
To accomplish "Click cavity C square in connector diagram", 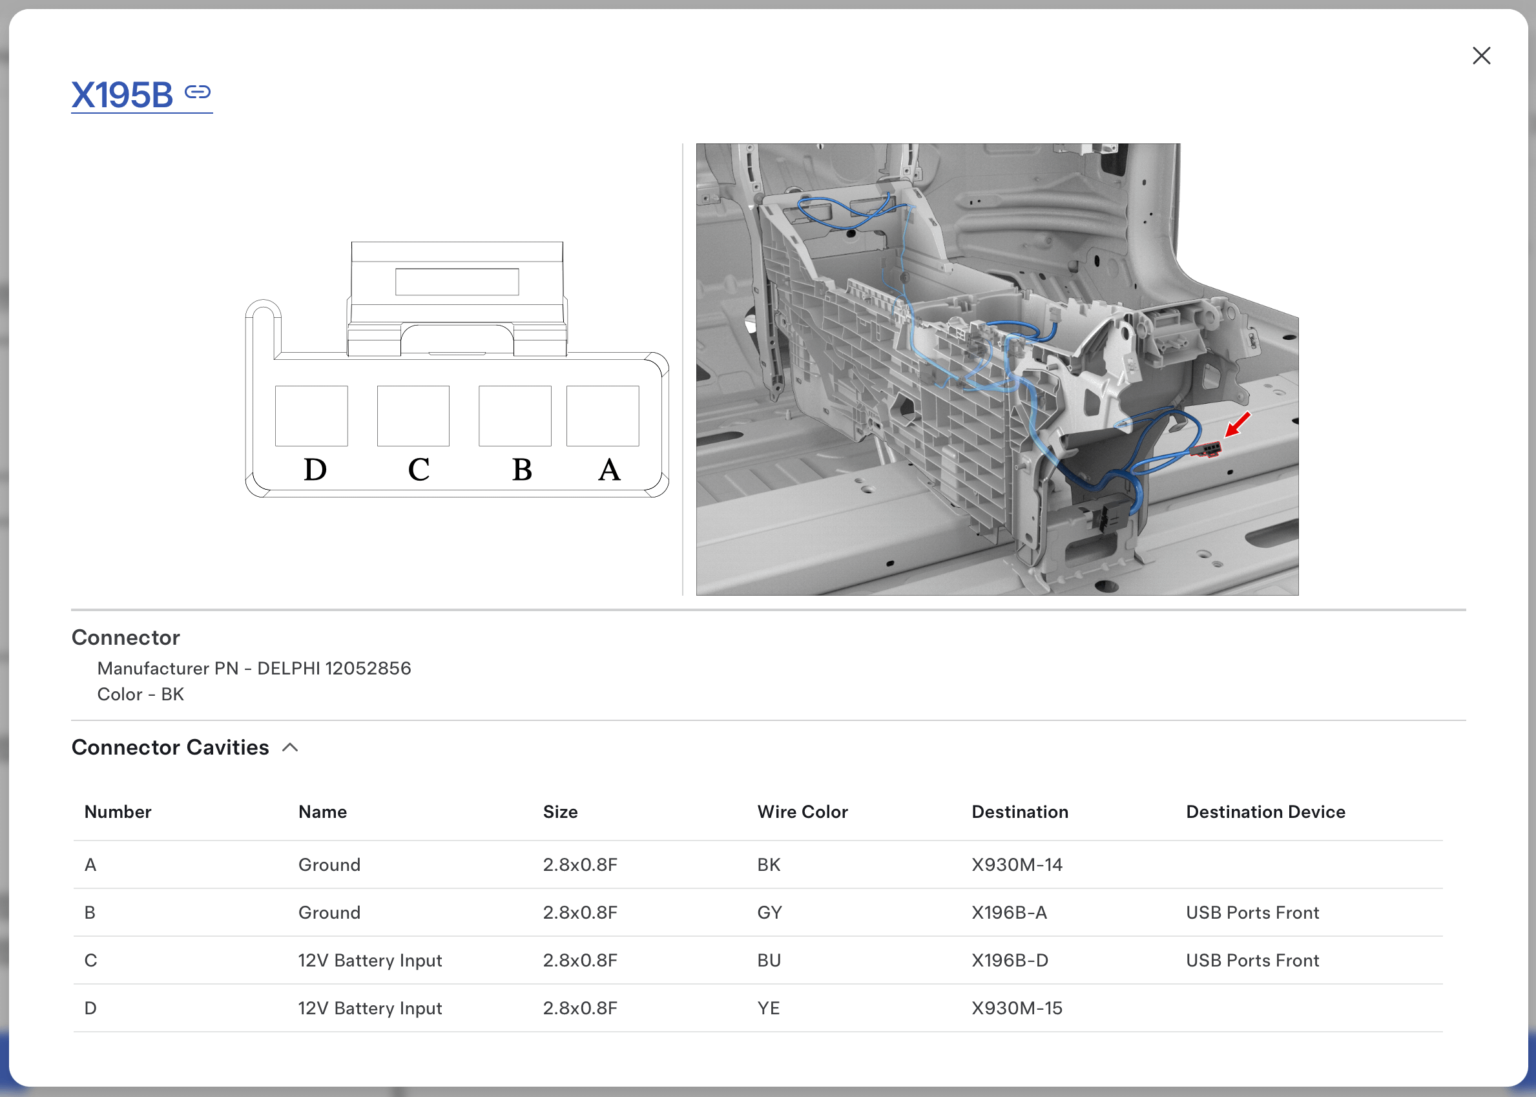I will (413, 416).
